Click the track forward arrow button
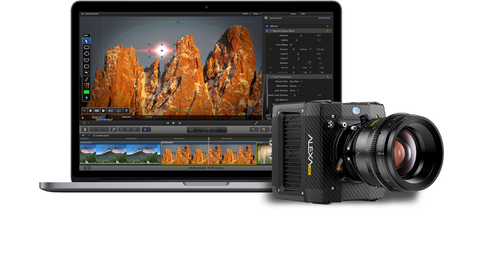 103,111
